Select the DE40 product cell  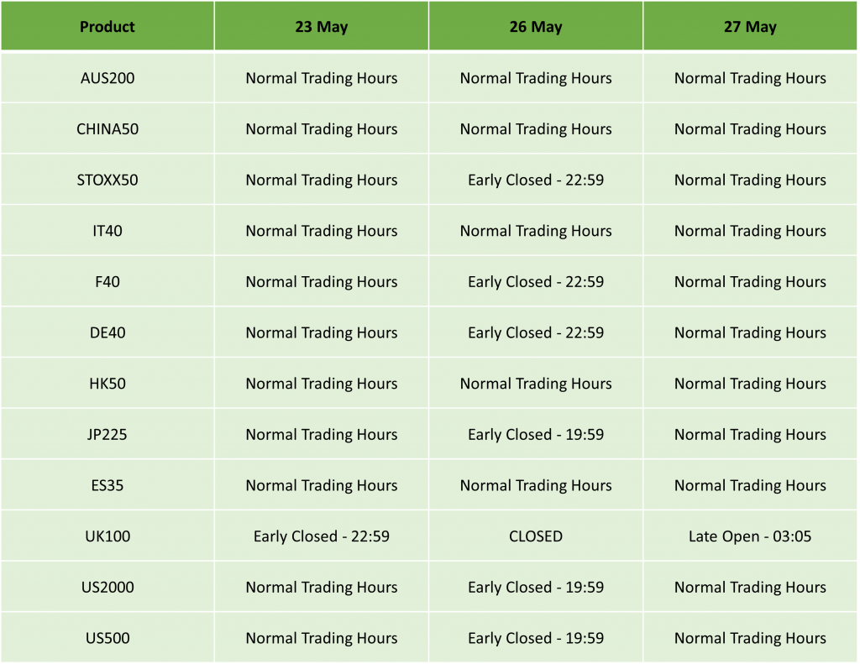click(x=107, y=332)
